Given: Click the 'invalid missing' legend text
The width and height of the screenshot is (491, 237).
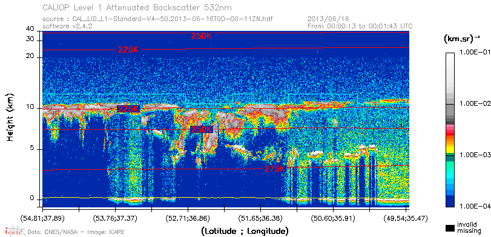Looking at the screenshot, I should tap(469, 227).
